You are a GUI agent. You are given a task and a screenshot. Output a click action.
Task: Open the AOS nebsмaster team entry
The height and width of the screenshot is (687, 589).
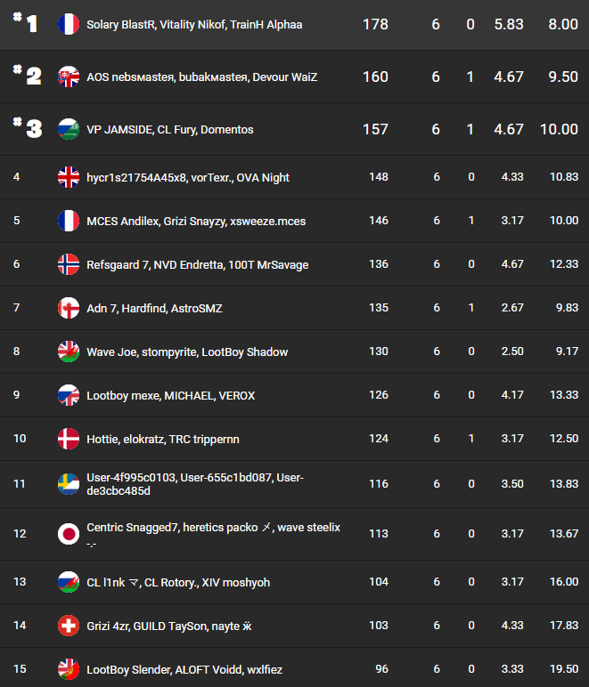coord(201,77)
